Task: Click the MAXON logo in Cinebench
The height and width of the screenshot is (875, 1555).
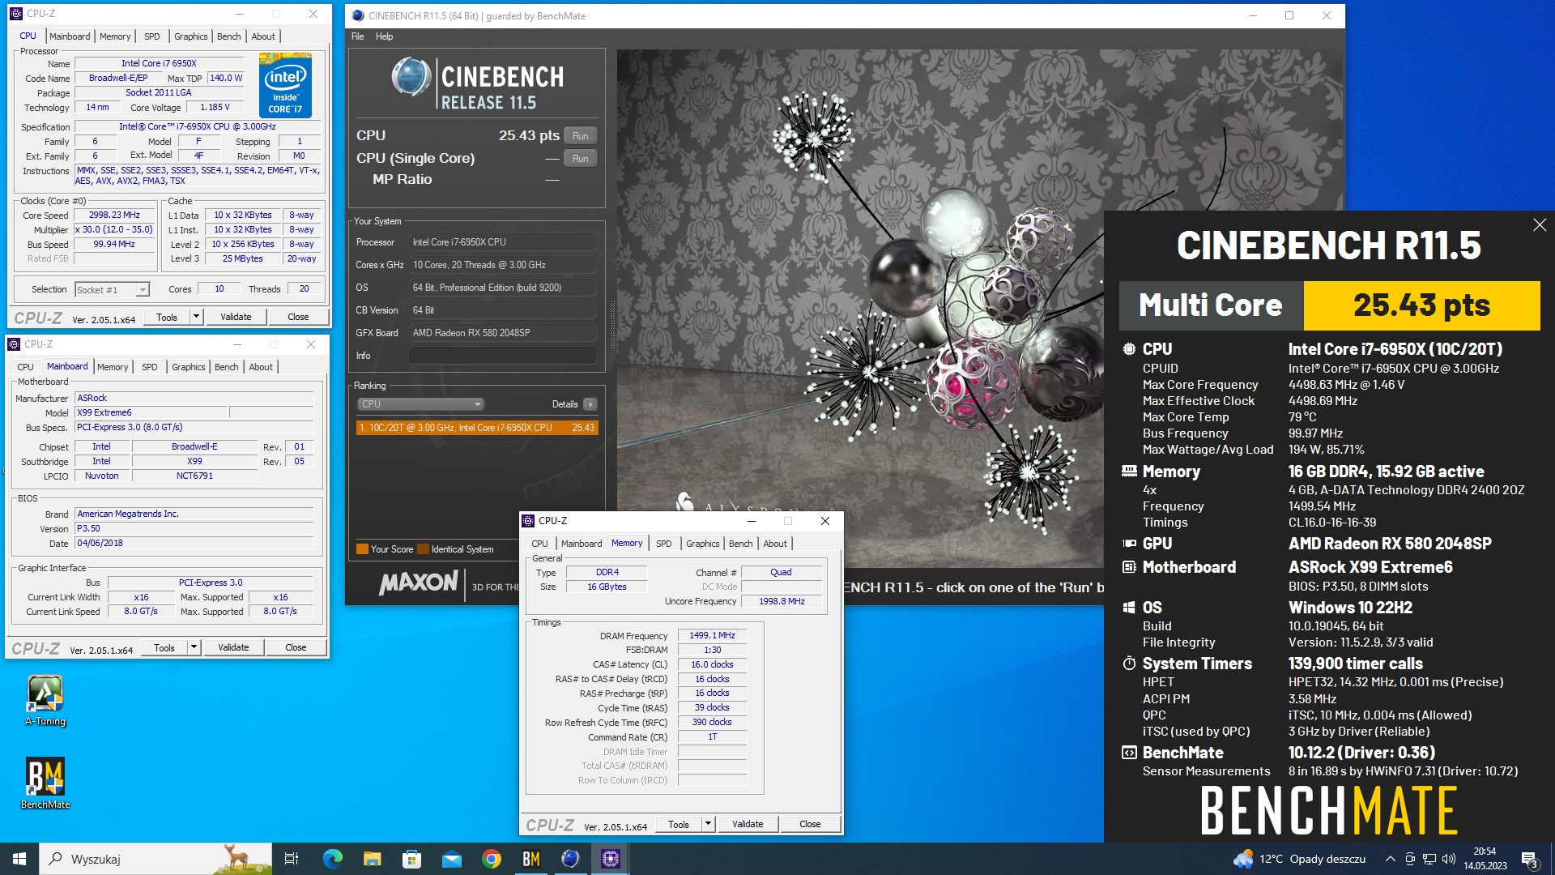Action: point(419,582)
